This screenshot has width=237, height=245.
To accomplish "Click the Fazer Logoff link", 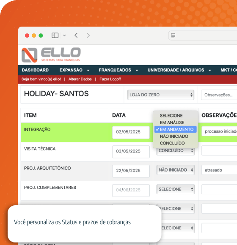I will coord(110,79).
